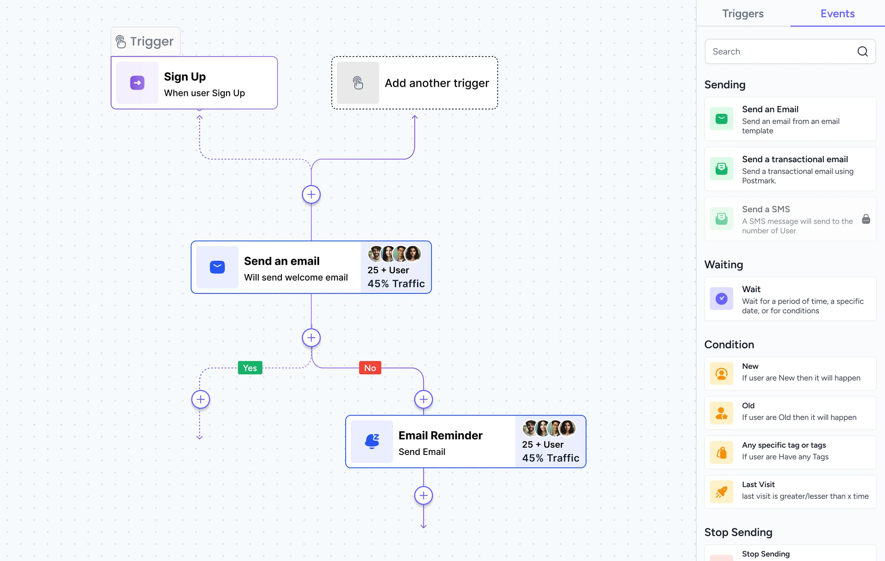The height and width of the screenshot is (561, 885).
Task: Select the Wait event icon
Action: tap(721, 298)
